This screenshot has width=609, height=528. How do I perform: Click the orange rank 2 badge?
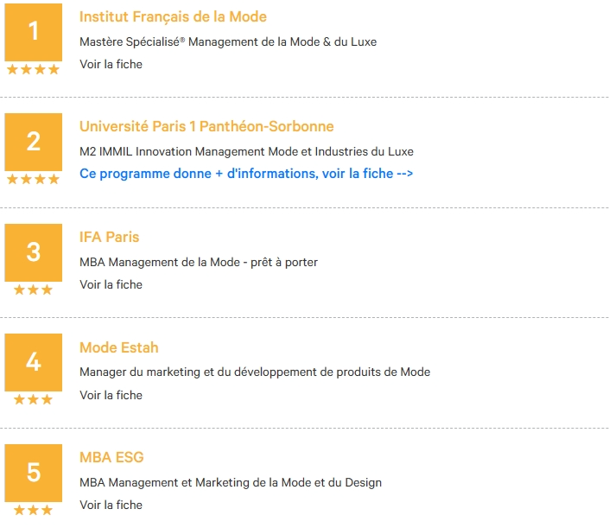[x=34, y=142]
